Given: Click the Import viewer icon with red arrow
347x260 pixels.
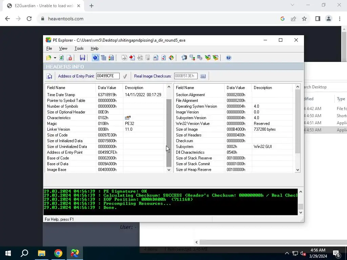Looking at the screenshot, I should click(x=132, y=58).
